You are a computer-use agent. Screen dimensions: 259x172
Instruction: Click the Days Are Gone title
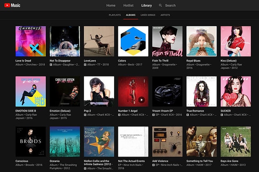pos(230,161)
